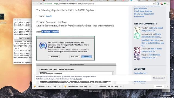The image size is (174, 98).
Task: Go forward with the browser forward arrow
Action: (38, 4)
